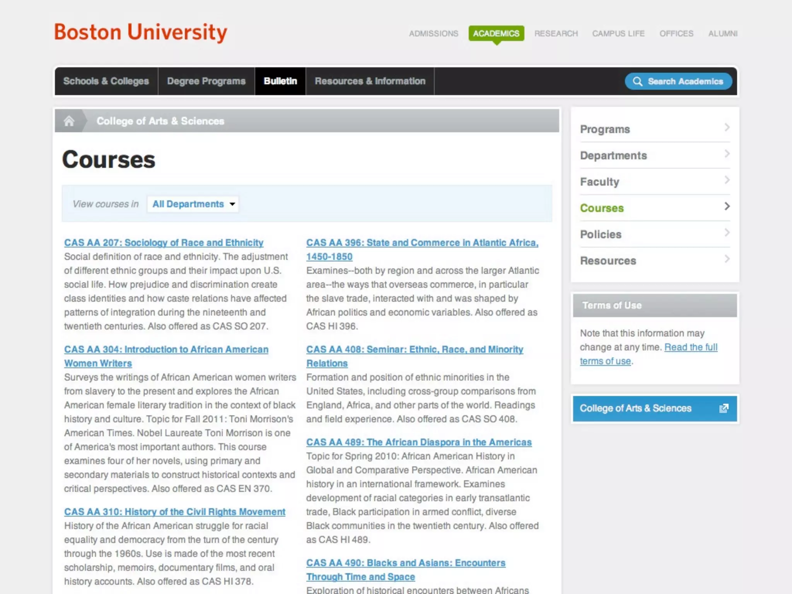Screen dimensions: 792x594
Task: Click the dropdown arrow next to All Departments
Action: [x=232, y=204]
